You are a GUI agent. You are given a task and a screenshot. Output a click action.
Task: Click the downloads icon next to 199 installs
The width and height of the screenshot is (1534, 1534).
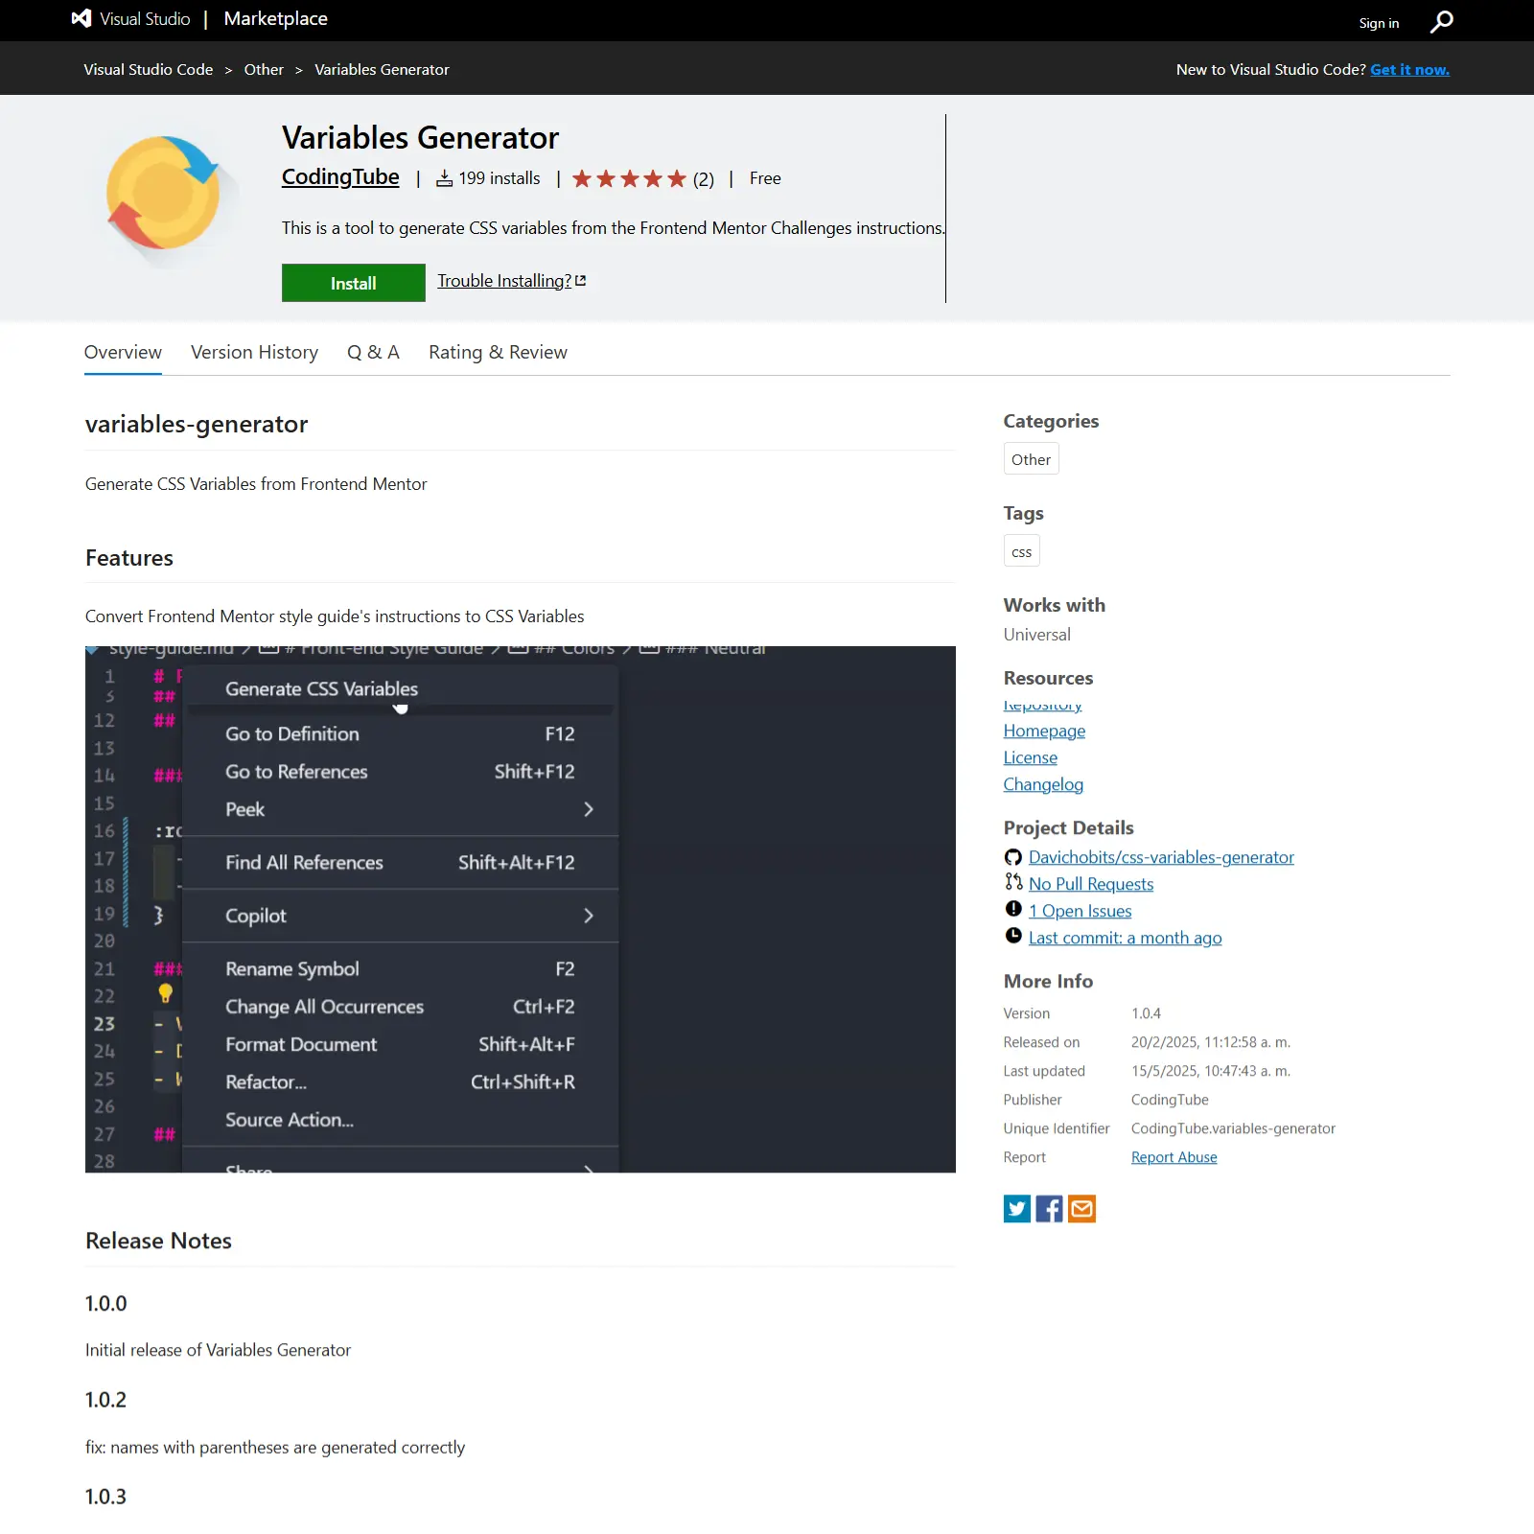point(443,177)
